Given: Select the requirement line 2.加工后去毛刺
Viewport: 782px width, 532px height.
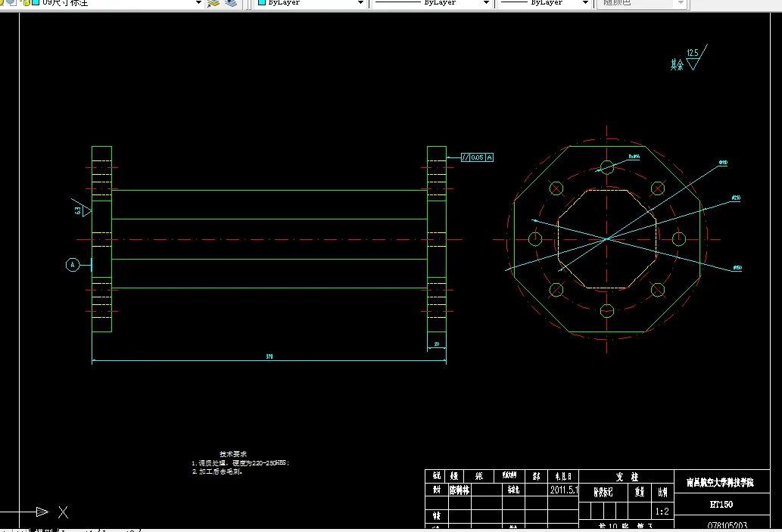Looking at the screenshot, I should [x=217, y=471].
